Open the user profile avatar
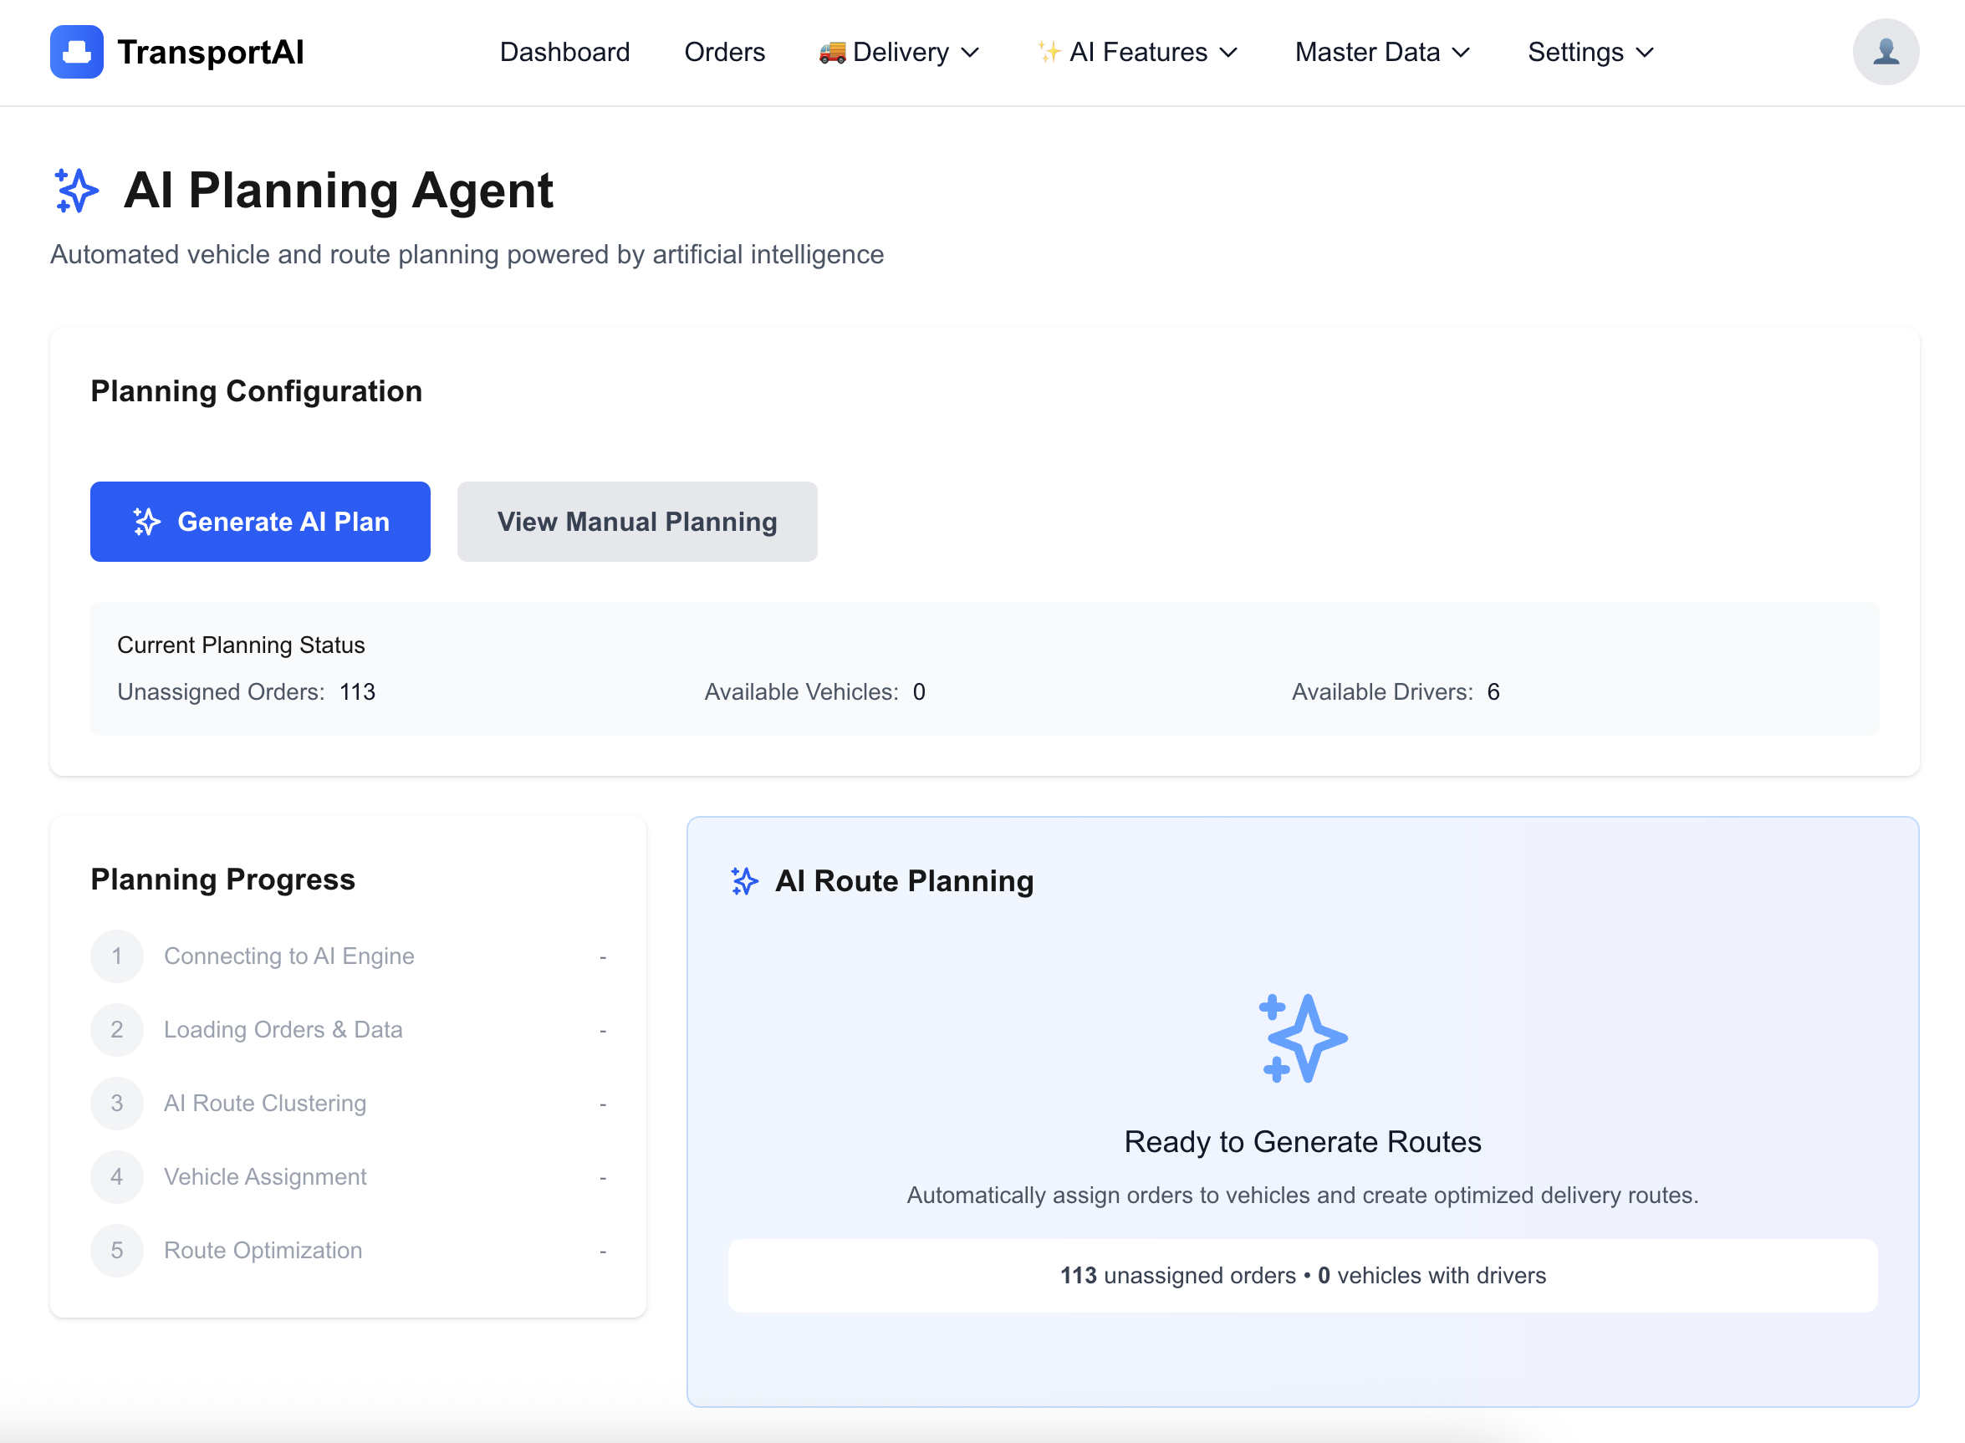Screen dimensions: 1965x1443 pos(1886,52)
